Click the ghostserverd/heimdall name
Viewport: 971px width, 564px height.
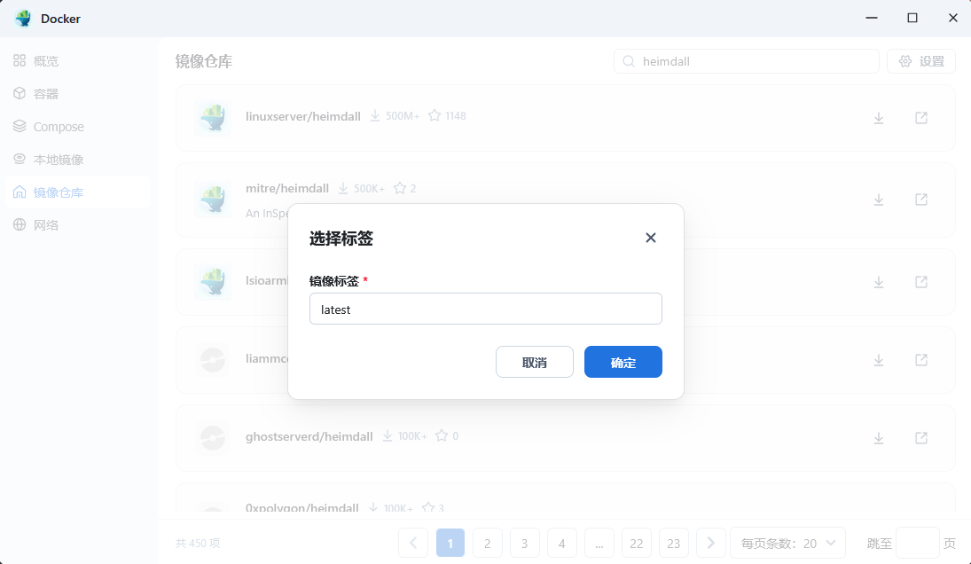point(309,436)
